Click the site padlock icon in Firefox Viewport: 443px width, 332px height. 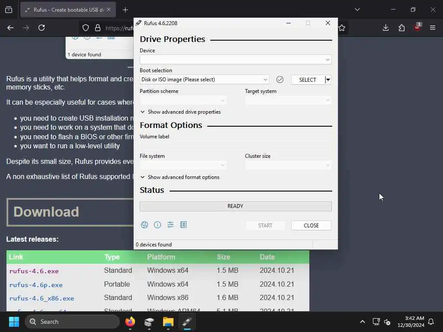pyautogui.click(x=98, y=28)
